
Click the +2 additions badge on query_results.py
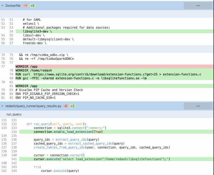coord(73,106)
